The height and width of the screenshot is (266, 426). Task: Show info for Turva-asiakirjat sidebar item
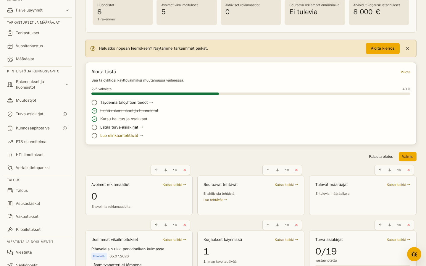[x=65, y=114]
